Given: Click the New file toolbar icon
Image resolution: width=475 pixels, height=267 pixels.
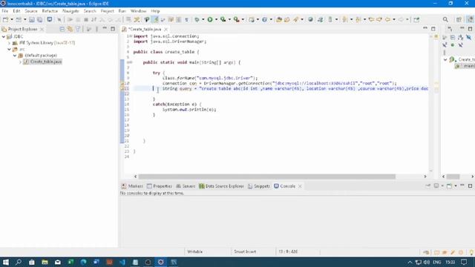Looking at the screenshot, I should [x=5, y=19].
